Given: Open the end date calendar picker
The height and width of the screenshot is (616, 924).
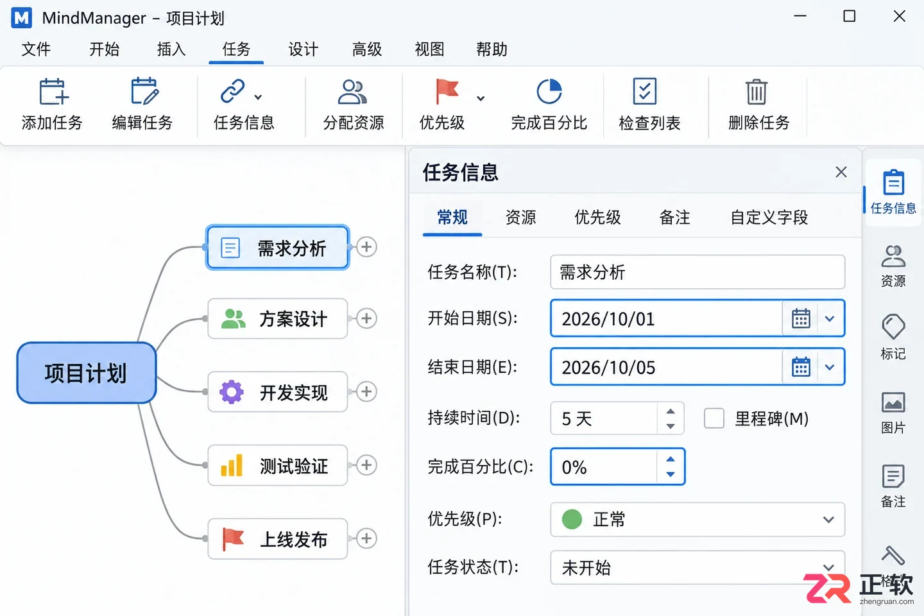Looking at the screenshot, I should (x=801, y=367).
